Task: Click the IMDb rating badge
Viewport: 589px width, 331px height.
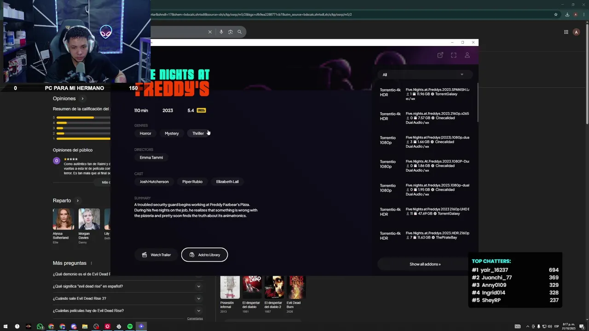Action: click(201, 110)
